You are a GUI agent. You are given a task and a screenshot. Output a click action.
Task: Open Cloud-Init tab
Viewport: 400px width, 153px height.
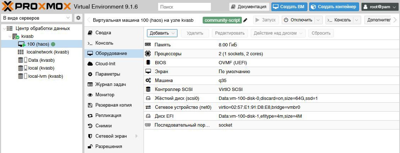click(114, 63)
